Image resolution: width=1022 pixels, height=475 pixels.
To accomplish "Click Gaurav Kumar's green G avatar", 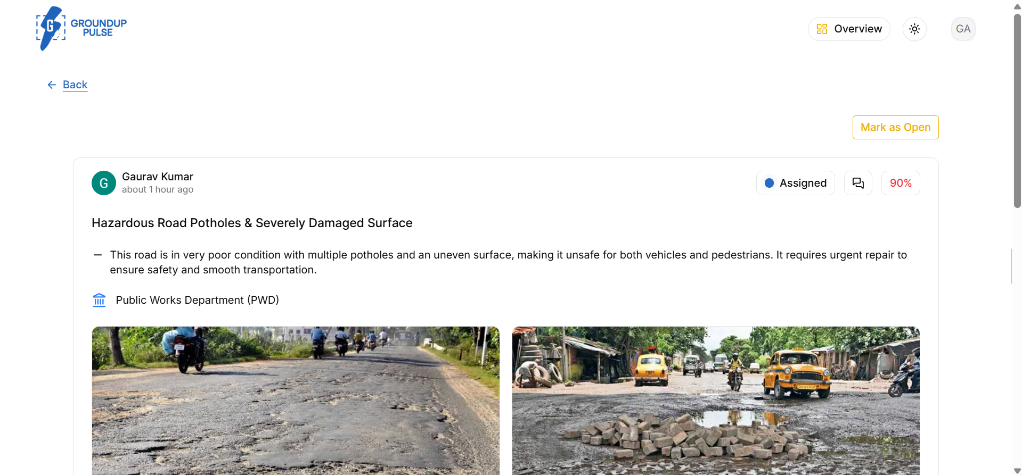I will tap(104, 183).
